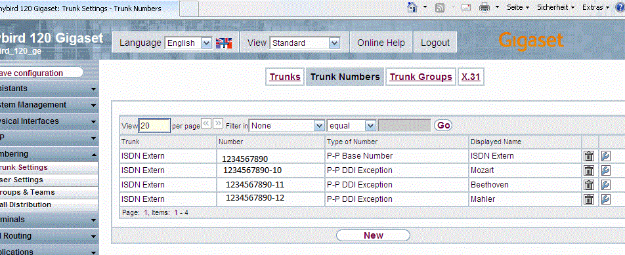Expand the Assistants menu section

(x=49, y=88)
